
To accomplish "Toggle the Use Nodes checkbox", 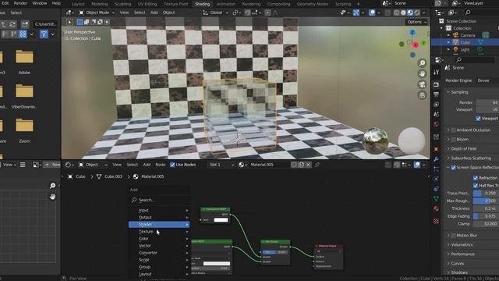I will click(x=172, y=165).
